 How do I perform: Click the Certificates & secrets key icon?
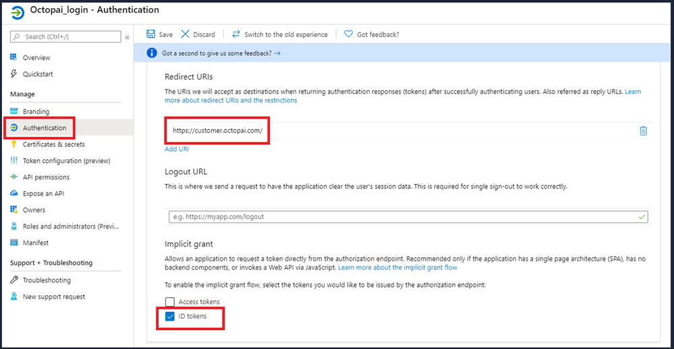coord(14,144)
